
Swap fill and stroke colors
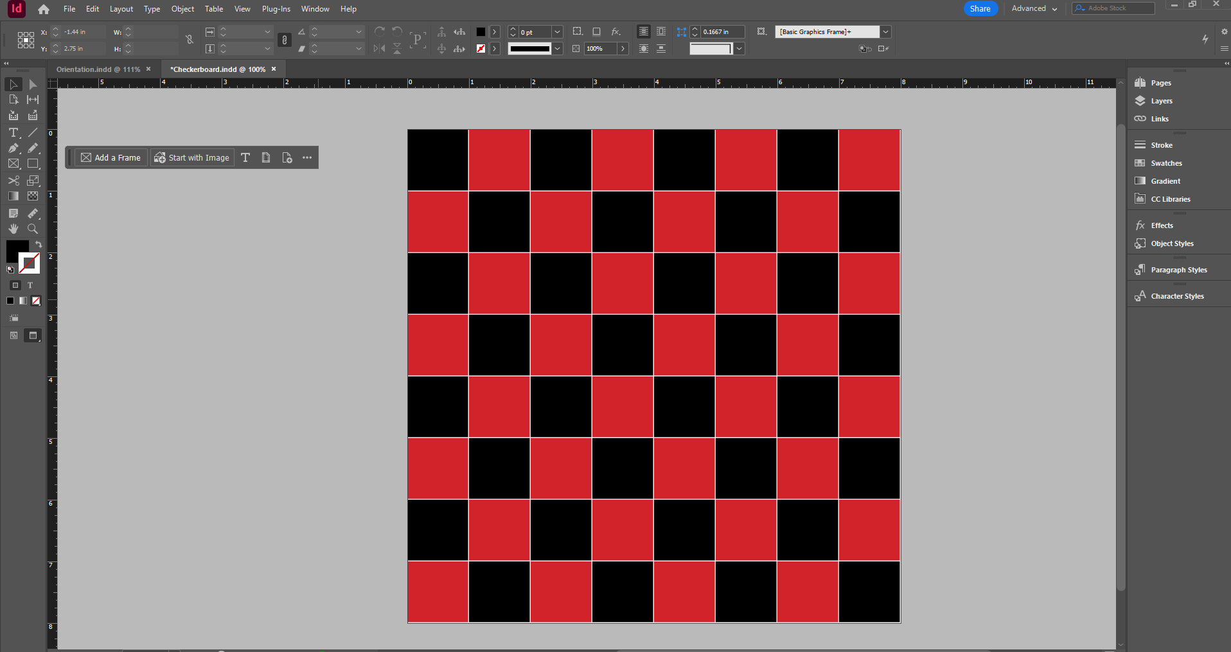coord(39,244)
